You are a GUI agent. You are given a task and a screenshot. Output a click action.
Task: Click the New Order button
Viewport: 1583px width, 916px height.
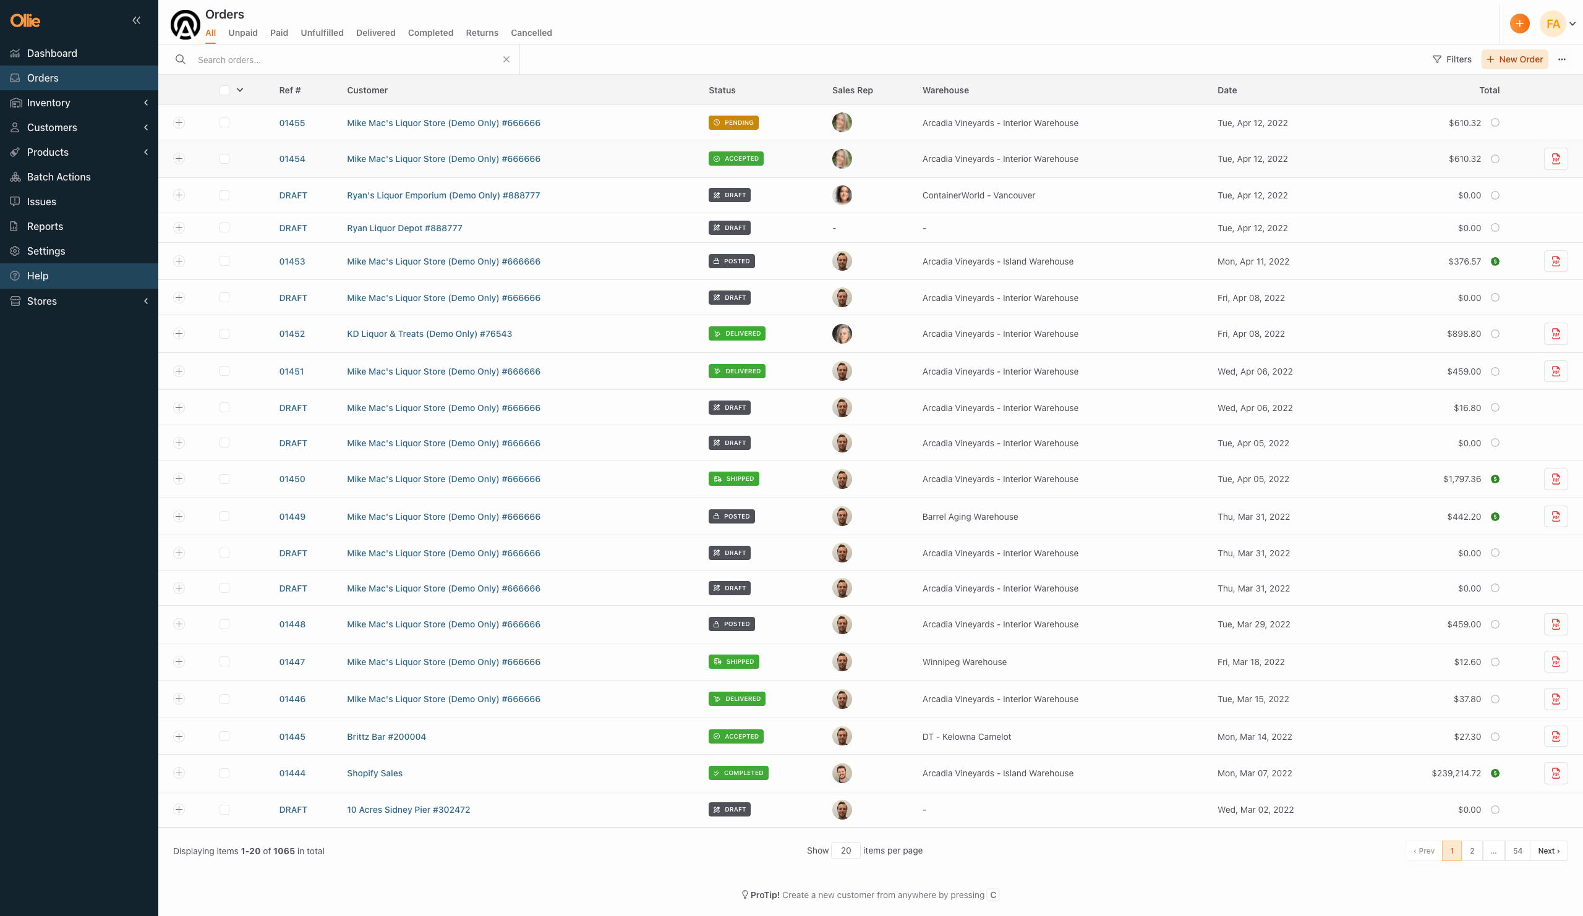point(1514,59)
